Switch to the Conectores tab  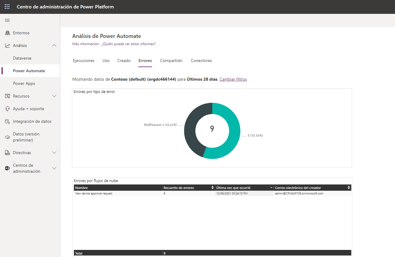tap(201, 60)
